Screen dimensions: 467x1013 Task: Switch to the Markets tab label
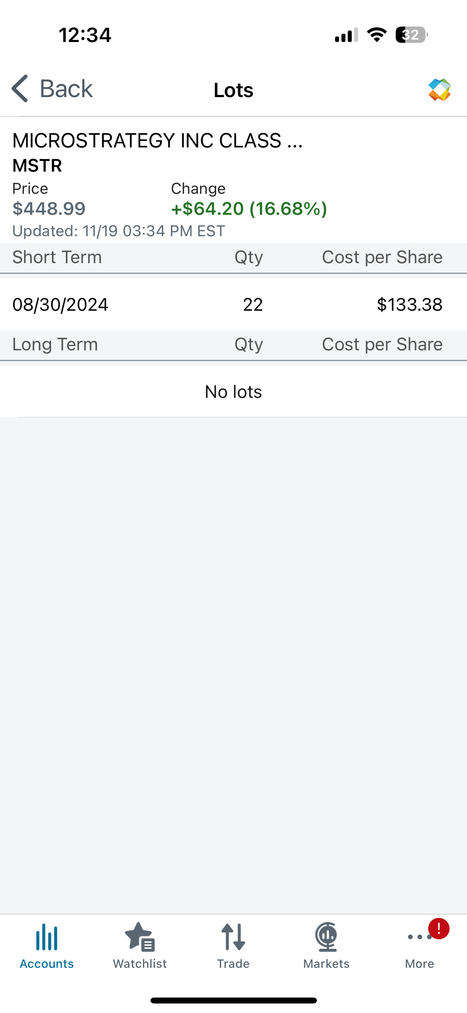[326, 964]
